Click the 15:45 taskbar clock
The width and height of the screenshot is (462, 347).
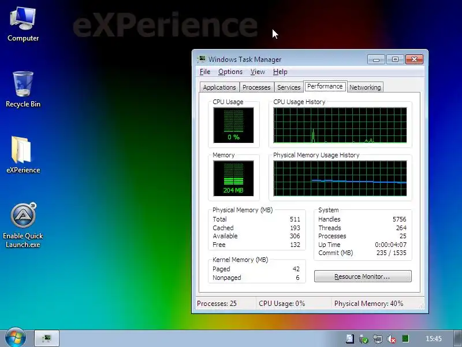434,338
